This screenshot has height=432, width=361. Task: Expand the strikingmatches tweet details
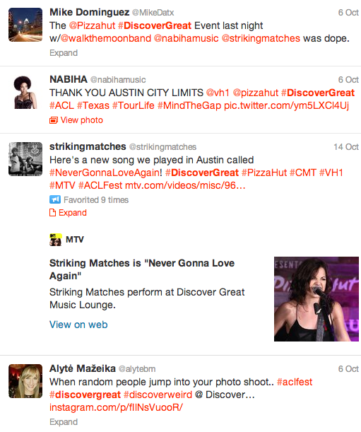[x=73, y=213]
